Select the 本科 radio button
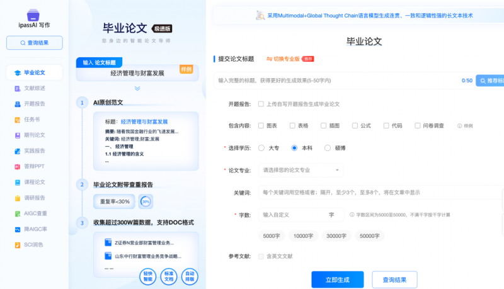 [294, 148]
